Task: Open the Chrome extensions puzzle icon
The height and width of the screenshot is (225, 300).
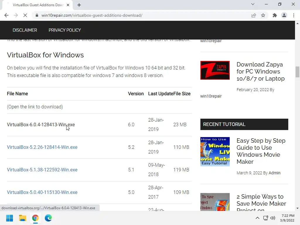Action: click(x=275, y=15)
